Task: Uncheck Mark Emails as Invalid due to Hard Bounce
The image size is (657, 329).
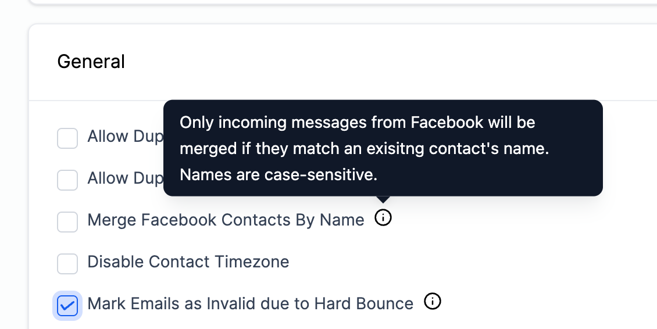Action: click(67, 306)
